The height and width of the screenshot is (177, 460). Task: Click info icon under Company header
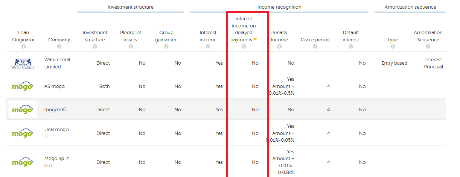[x=59, y=47]
